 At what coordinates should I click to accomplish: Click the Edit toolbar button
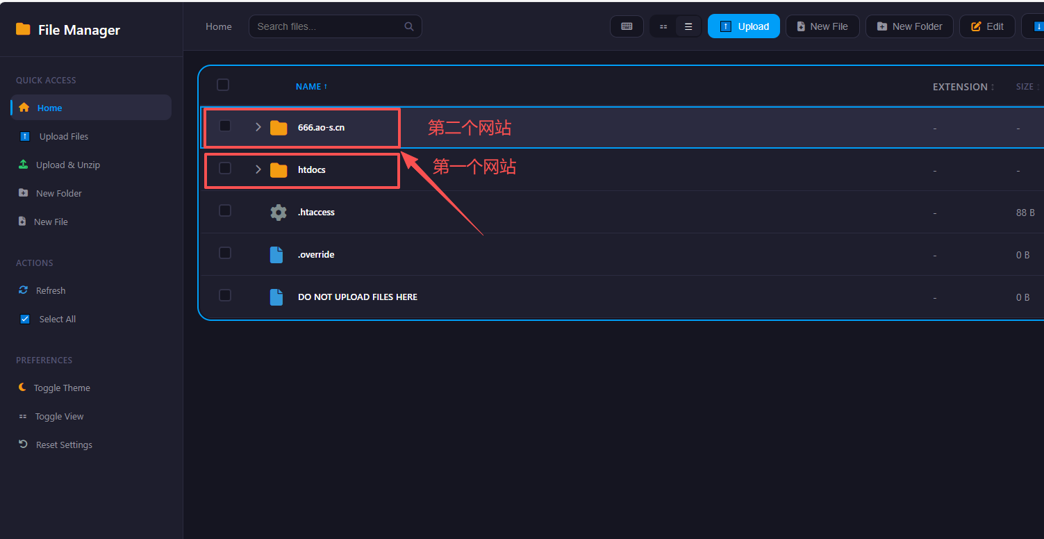[x=987, y=26]
